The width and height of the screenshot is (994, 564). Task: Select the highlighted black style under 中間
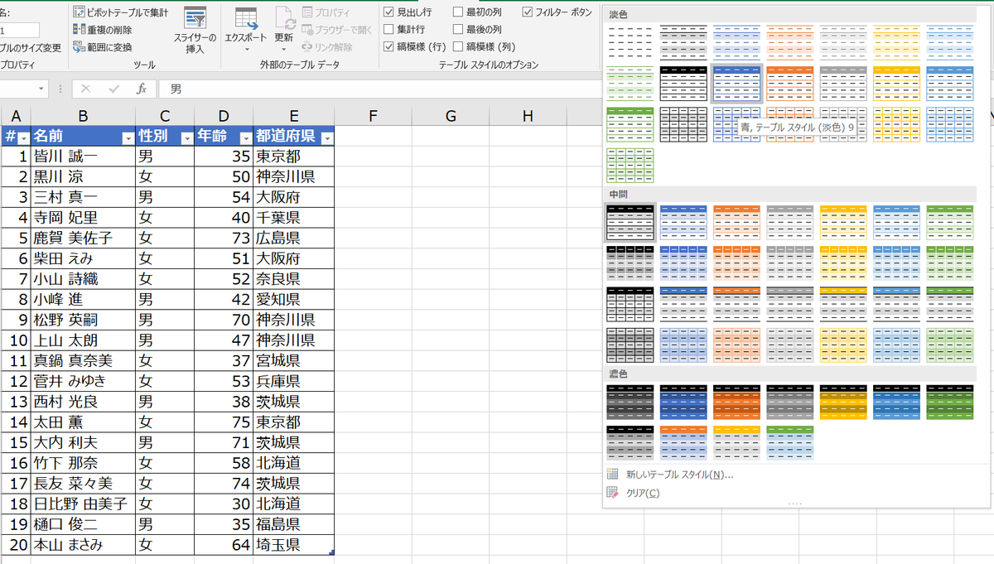coord(630,222)
